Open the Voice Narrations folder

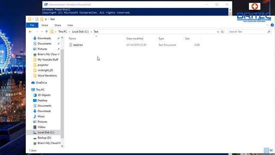47,76
